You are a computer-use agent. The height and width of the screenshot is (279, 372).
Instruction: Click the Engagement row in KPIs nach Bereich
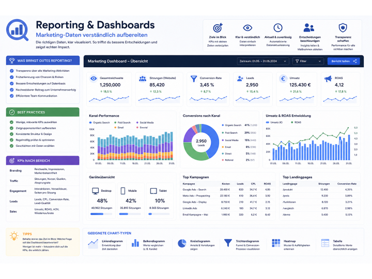43,191
